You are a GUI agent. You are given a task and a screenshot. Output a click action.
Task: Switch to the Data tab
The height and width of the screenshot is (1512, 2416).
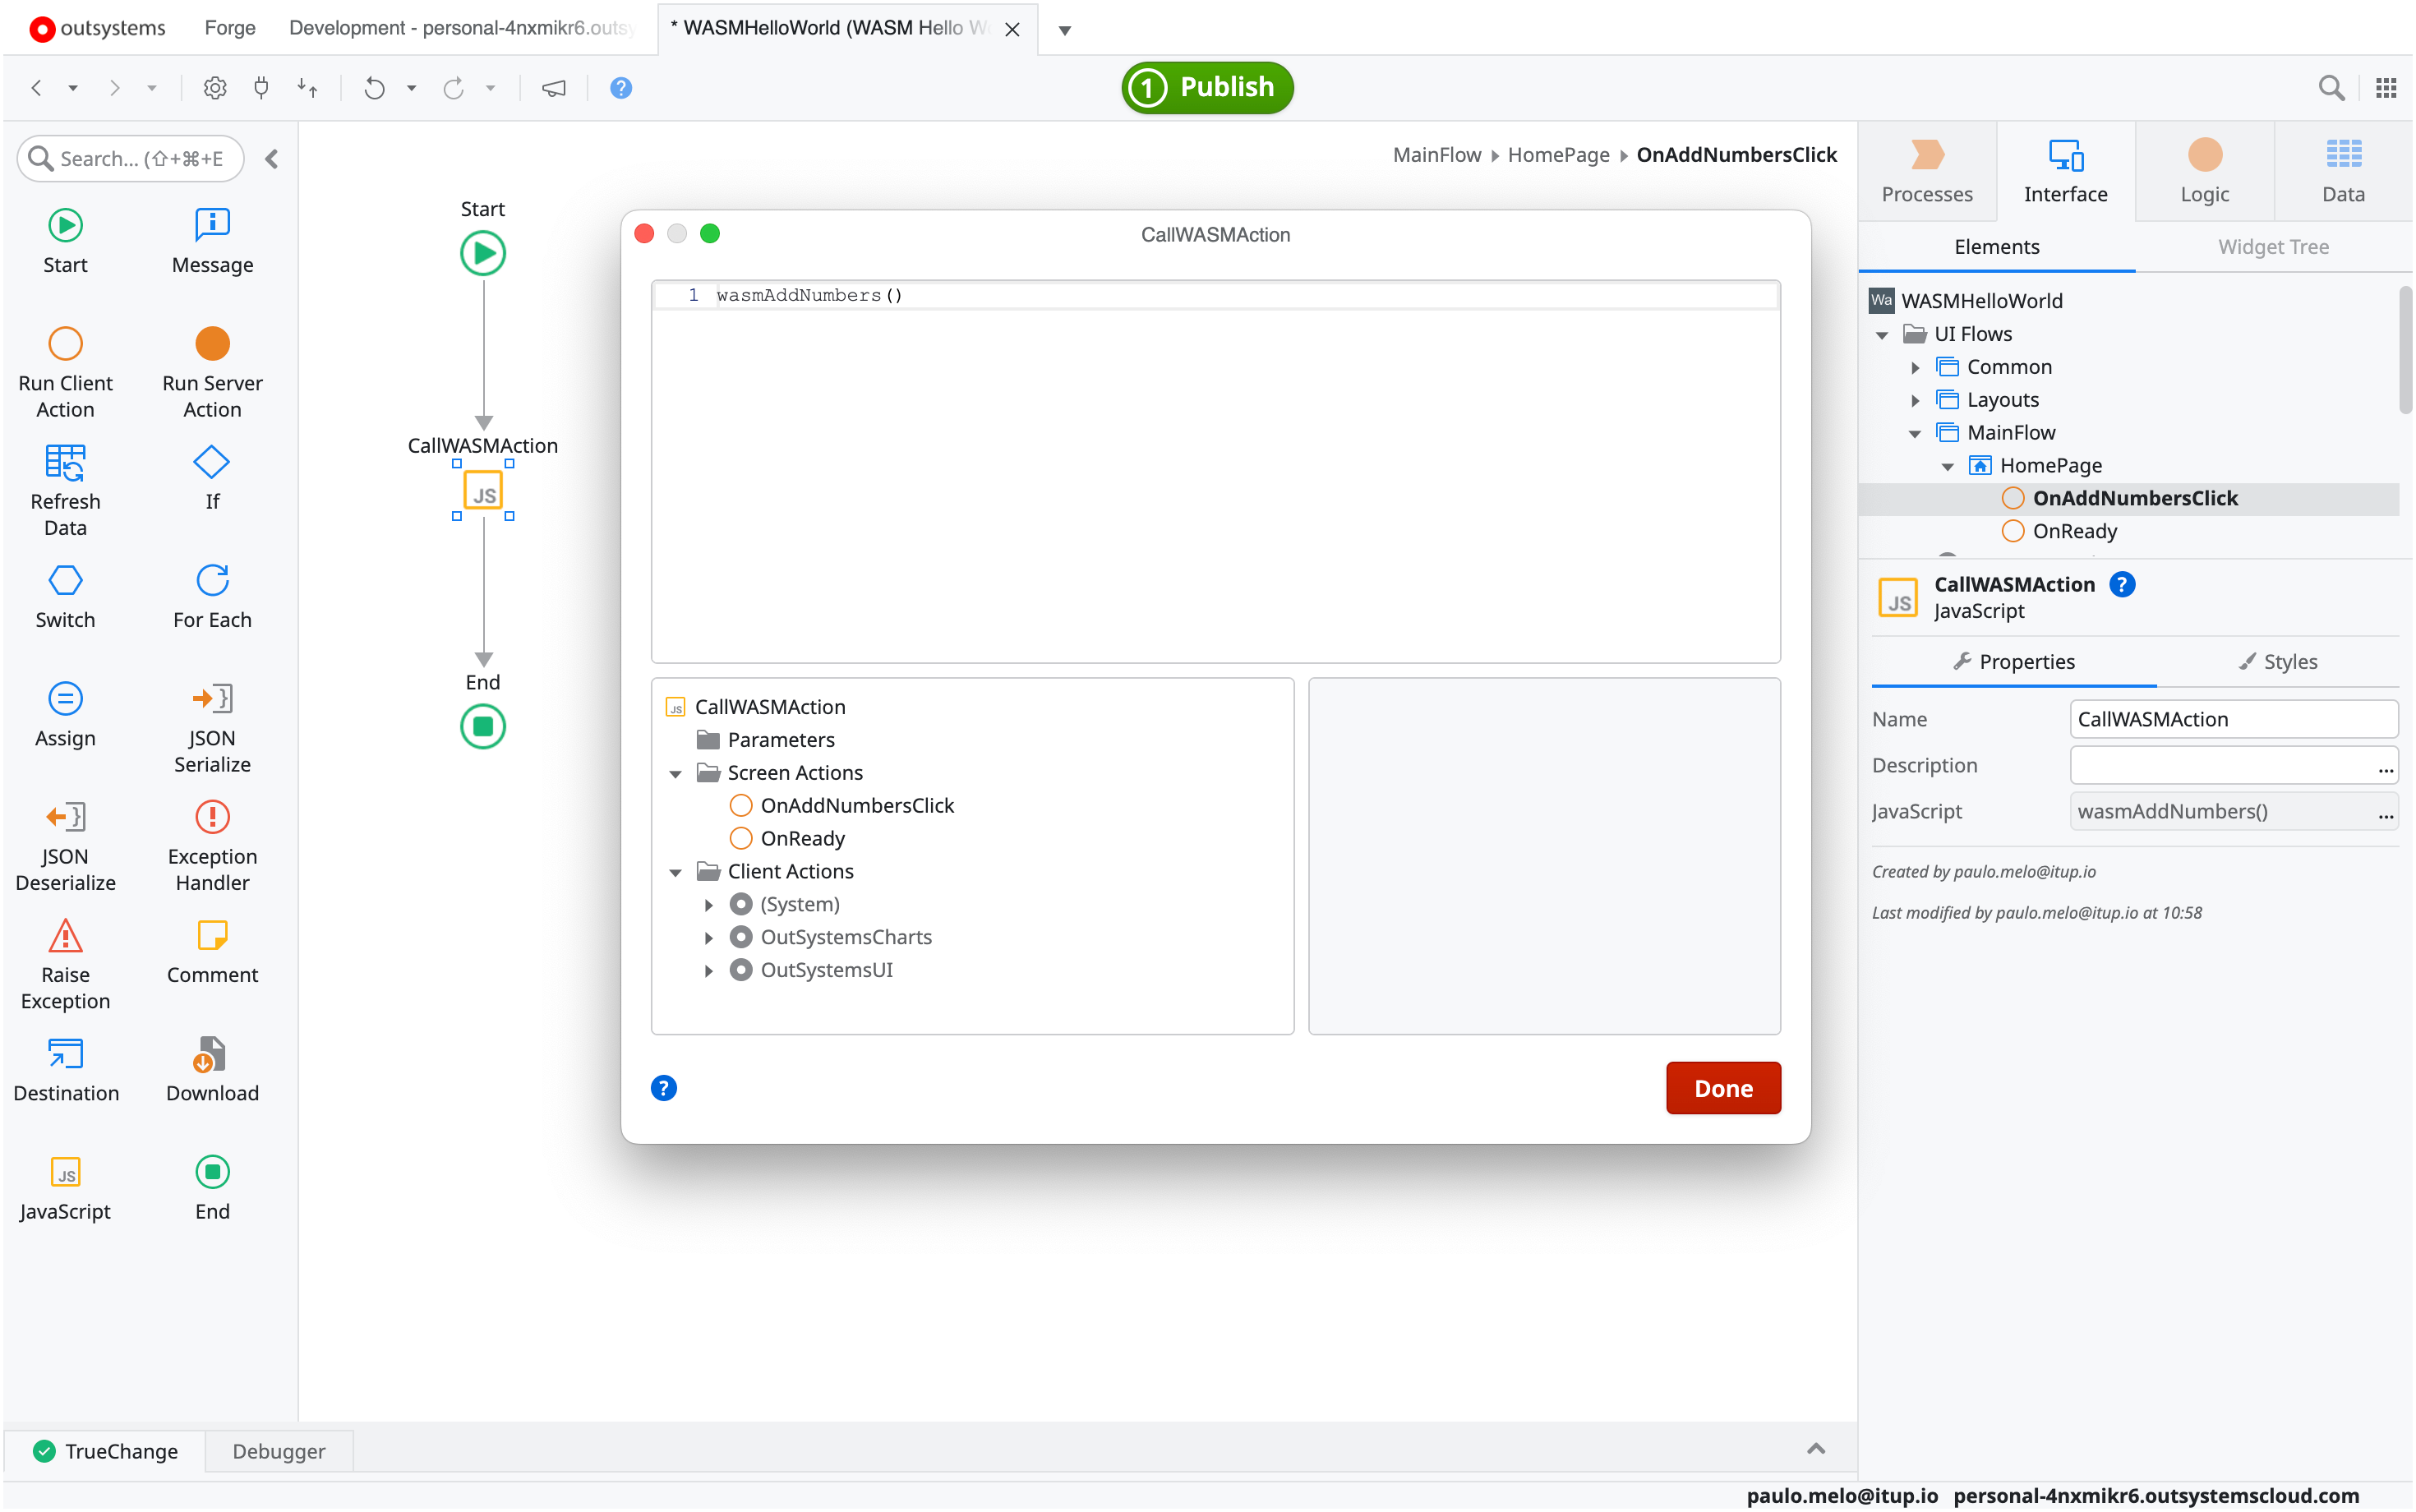[2343, 171]
